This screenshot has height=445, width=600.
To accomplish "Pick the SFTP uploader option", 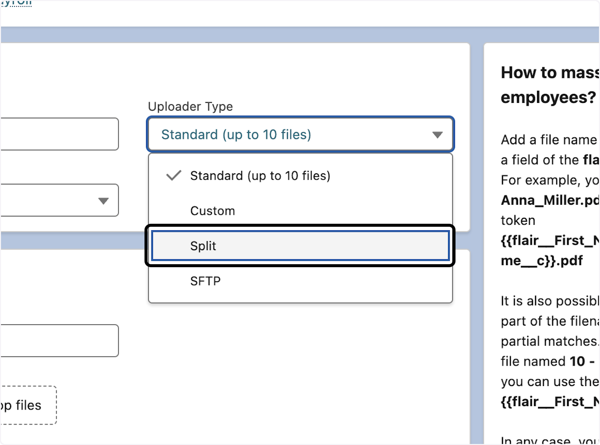I will [x=300, y=281].
